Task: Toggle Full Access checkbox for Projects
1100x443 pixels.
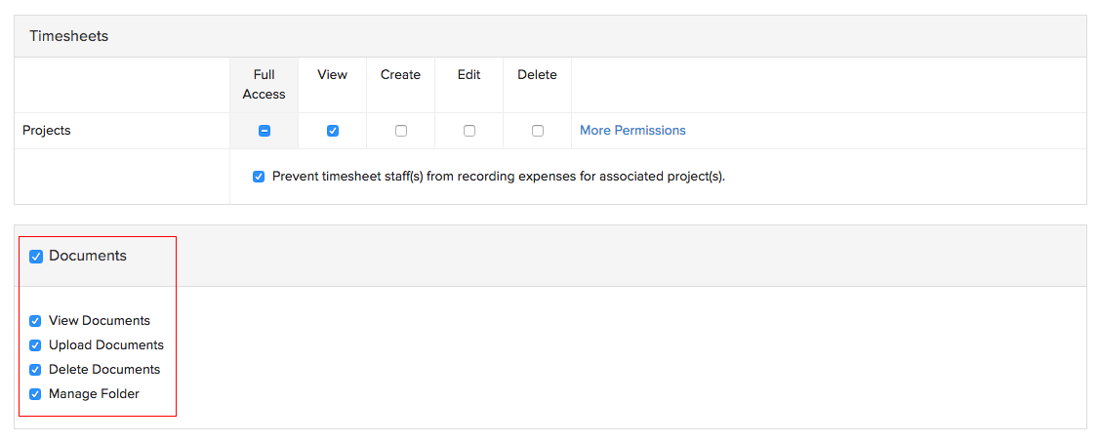Action: [265, 131]
